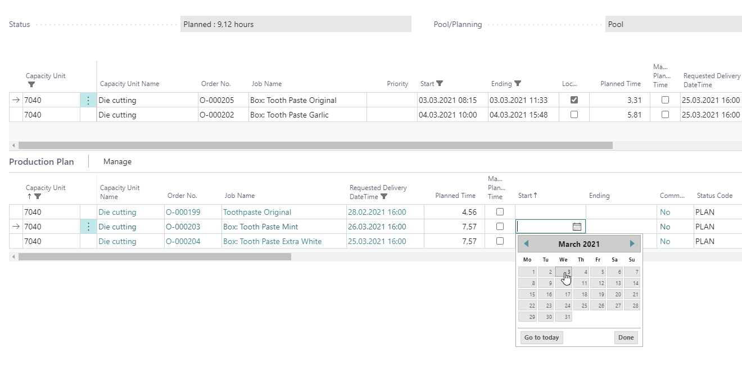
Task: Click Capacity Unit filter icon in Production Plan
Action: point(38,196)
